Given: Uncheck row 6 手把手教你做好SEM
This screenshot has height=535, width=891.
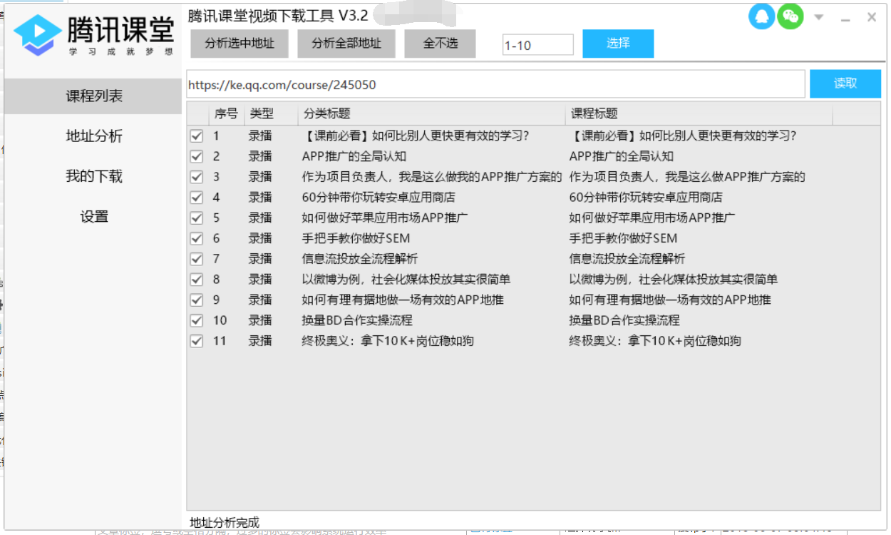Looking at the screenshot, I should 197,238.
